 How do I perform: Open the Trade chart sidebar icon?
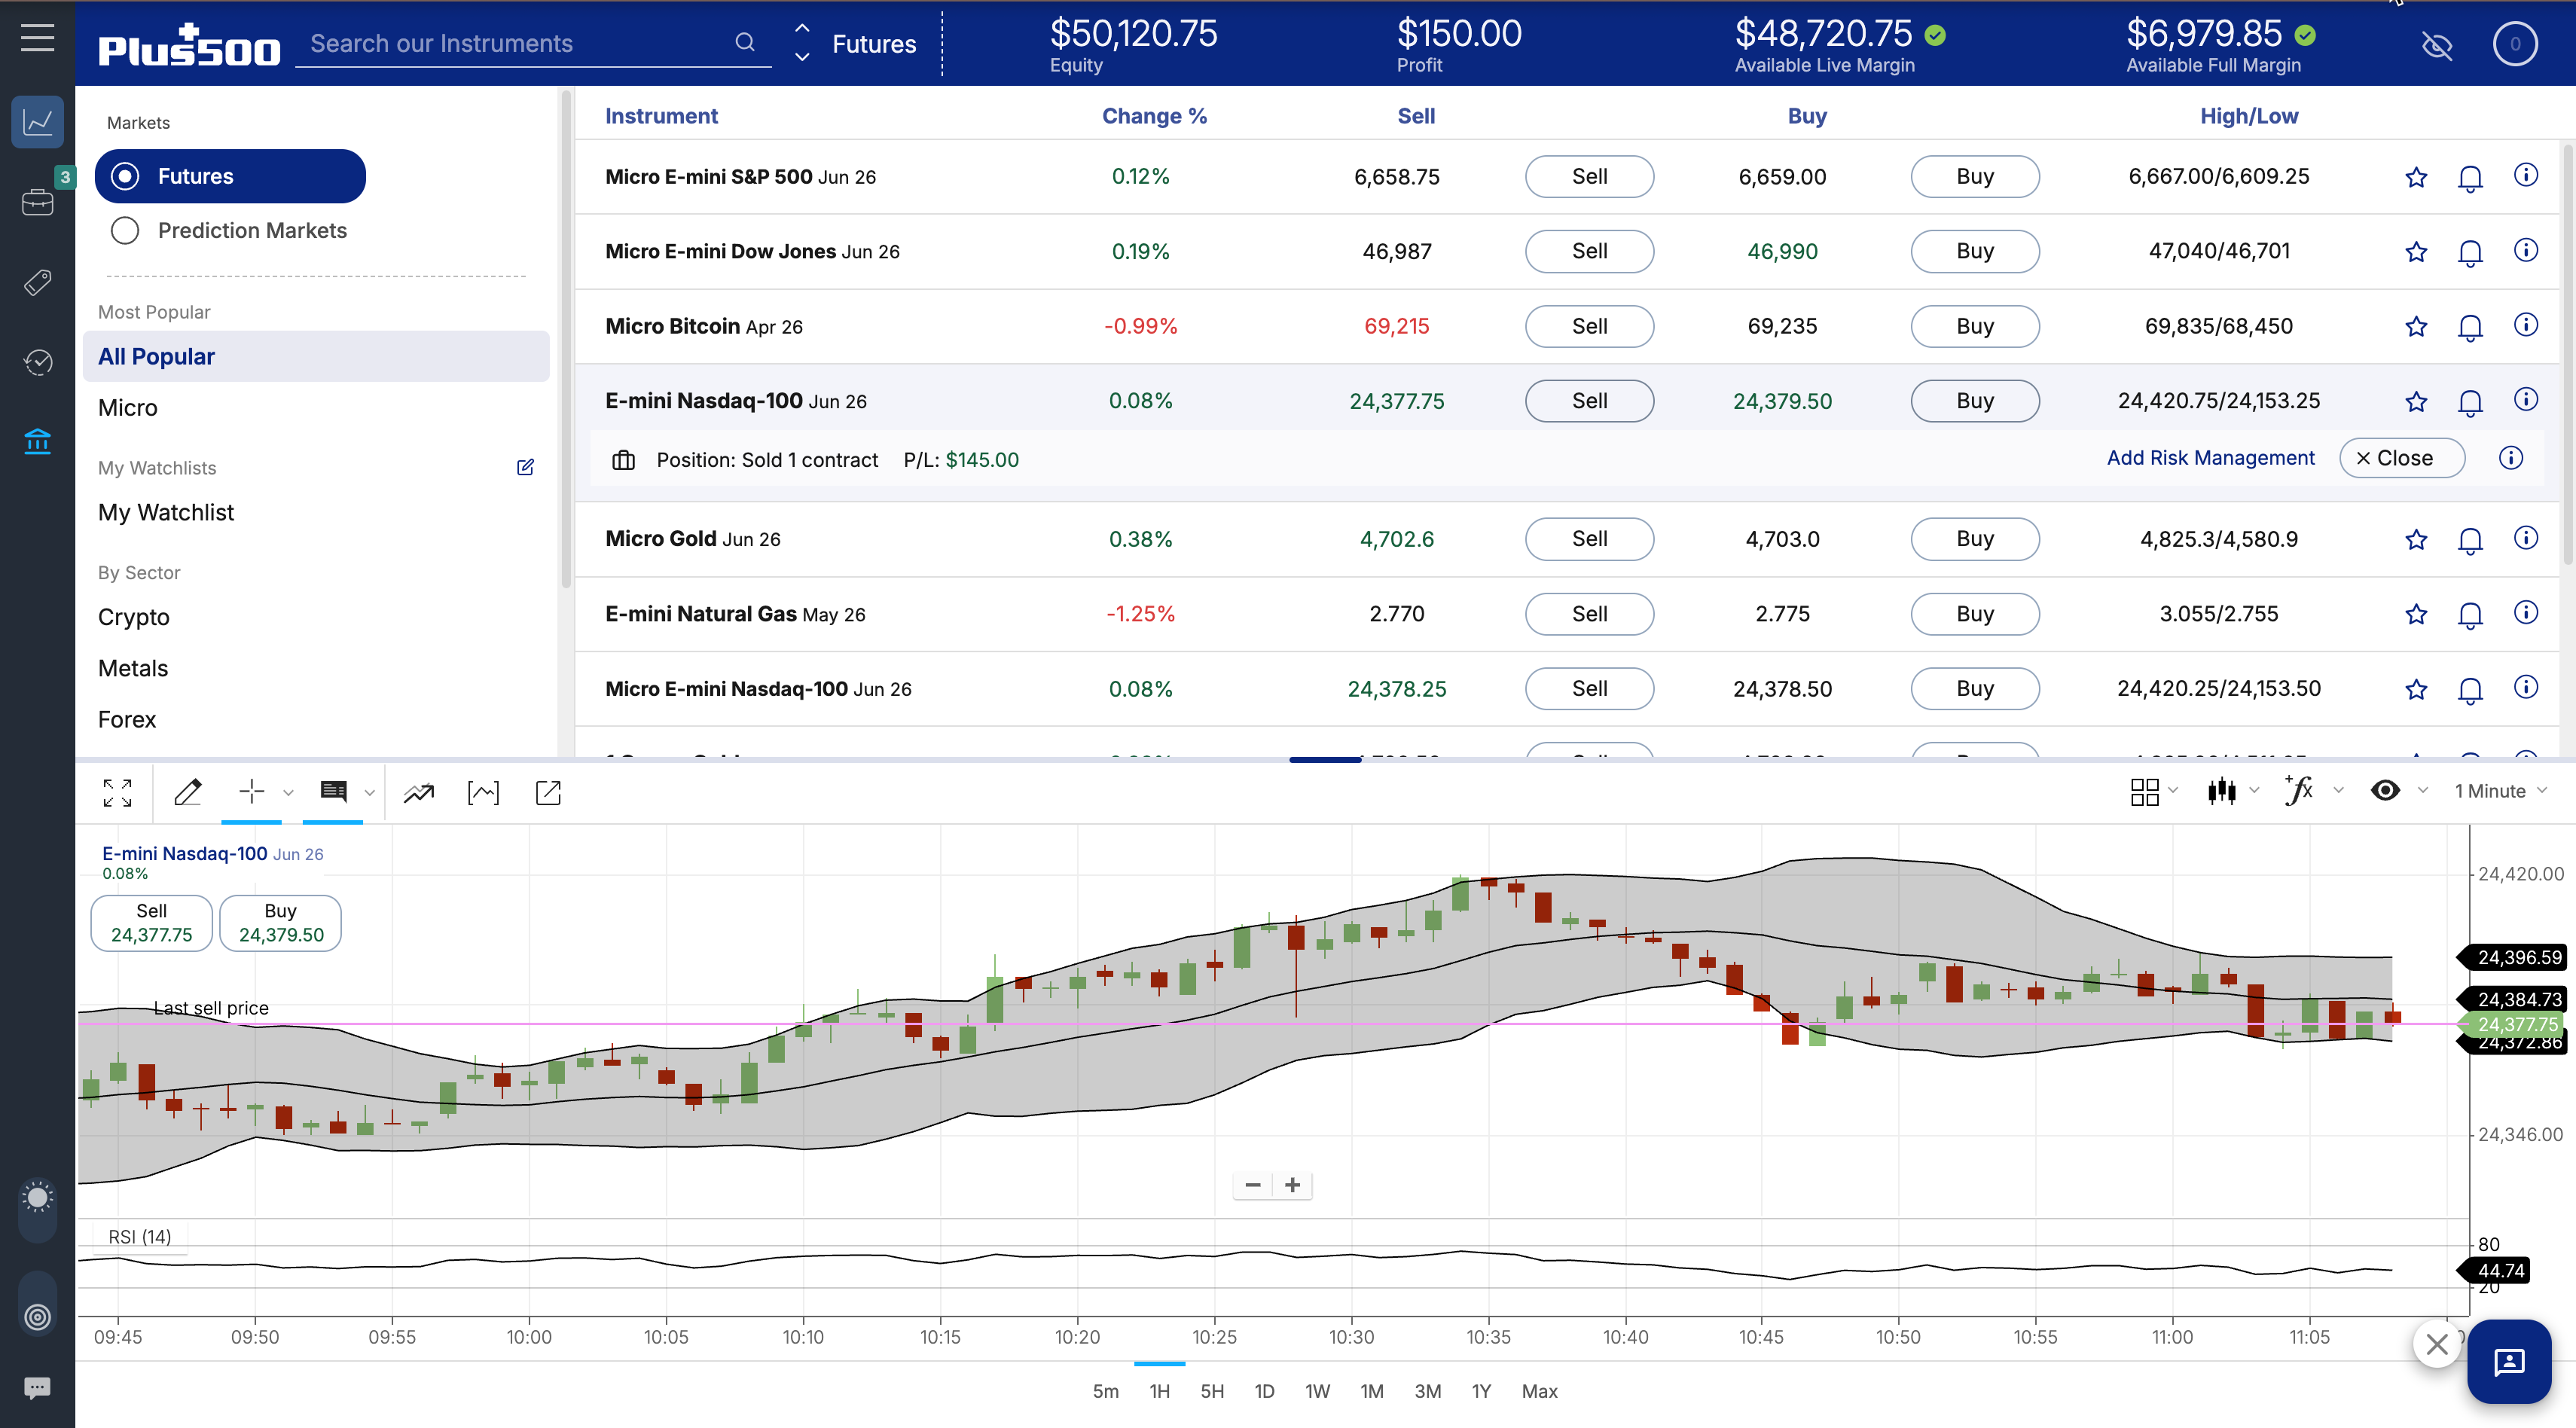point(37,122)
